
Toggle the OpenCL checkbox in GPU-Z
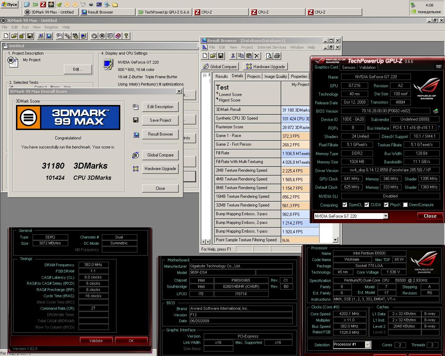pos(345,205)
